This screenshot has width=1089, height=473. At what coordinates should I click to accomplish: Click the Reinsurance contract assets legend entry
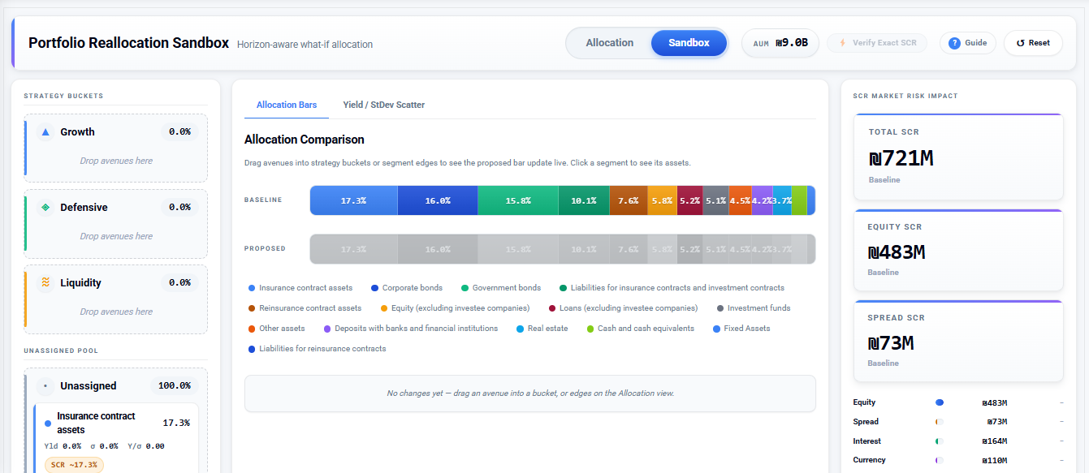(305, 308)
